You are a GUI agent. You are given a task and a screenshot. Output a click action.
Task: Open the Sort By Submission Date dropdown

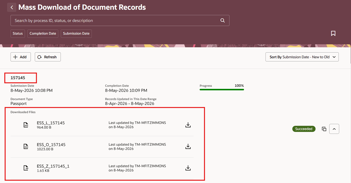pyautogui.click(x=302, y=57)
